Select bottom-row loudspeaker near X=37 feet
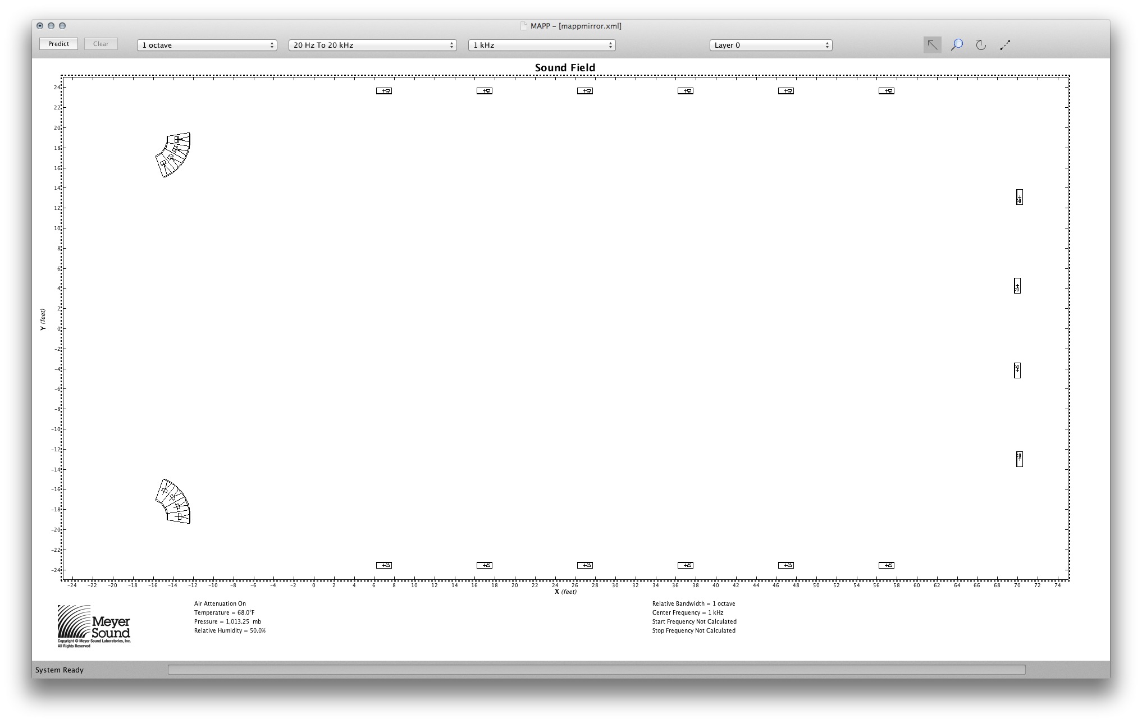The width and height of the screenshot is (1142, 723). point(686,565)
